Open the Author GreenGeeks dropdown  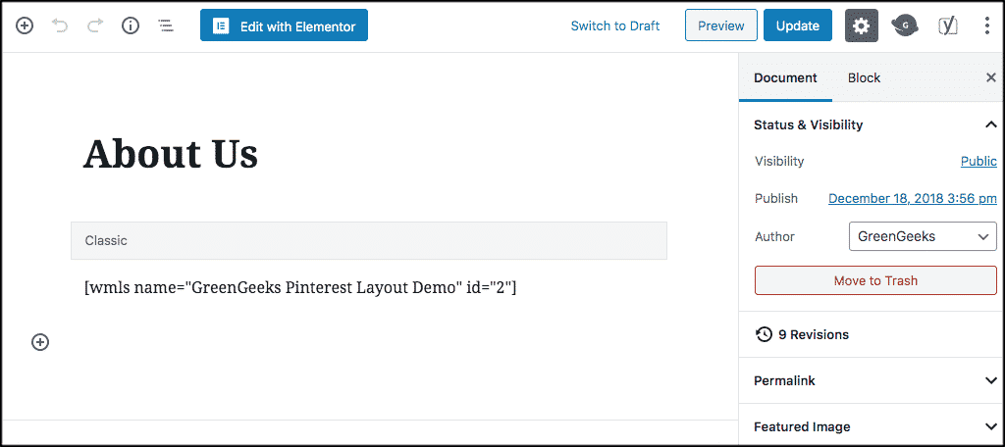click(923, 236)
